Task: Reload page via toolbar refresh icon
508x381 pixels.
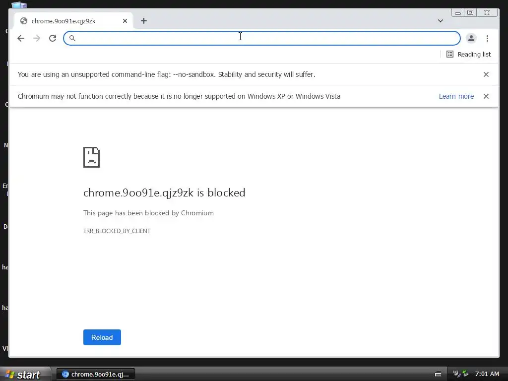Action: [53, 38]
